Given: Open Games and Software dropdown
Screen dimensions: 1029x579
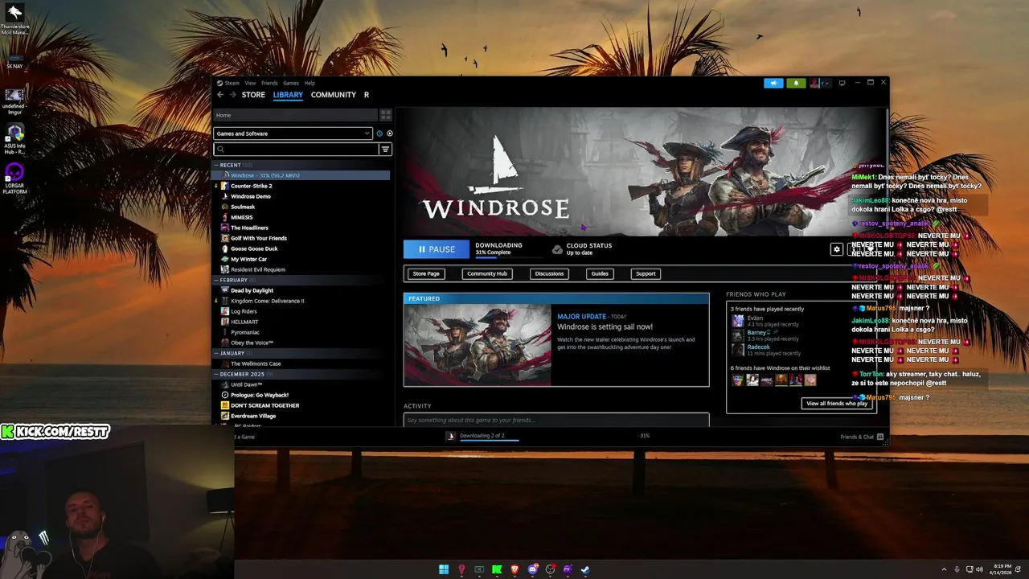Looking at the screenshot, I should [293, 133].
